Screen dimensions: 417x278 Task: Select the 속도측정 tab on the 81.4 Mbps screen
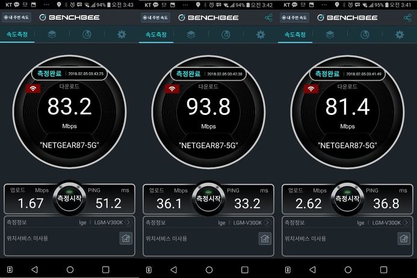pos(295,34)
